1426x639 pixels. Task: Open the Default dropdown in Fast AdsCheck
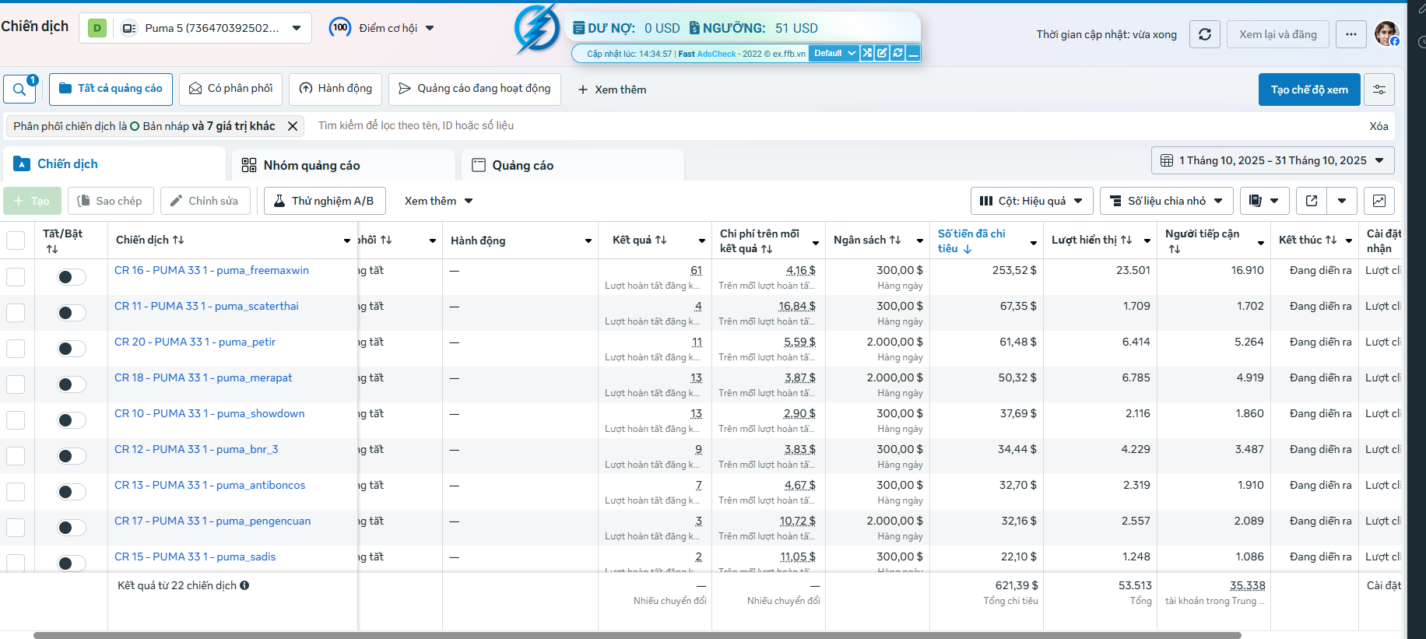[834, 53]
